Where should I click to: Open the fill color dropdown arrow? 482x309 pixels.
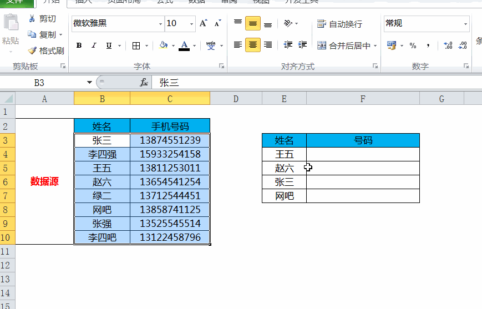click(x=173, y=46)
